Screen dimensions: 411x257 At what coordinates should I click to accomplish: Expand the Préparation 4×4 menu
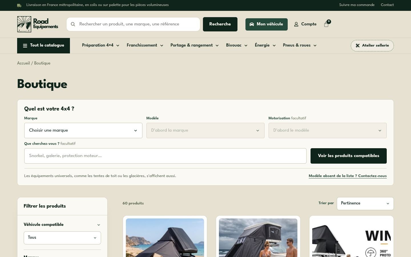(100, 45)
